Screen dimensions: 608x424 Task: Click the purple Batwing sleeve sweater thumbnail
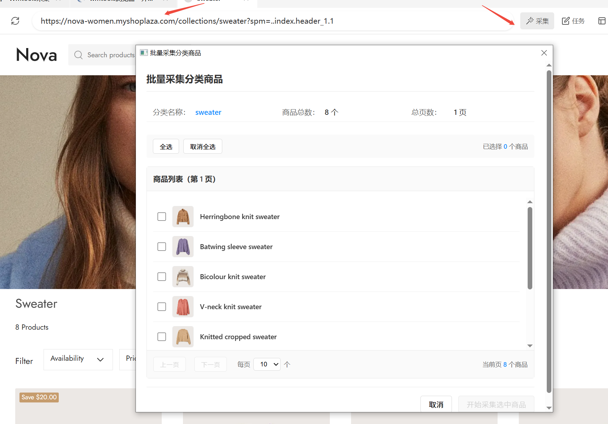tap(183, 247)
